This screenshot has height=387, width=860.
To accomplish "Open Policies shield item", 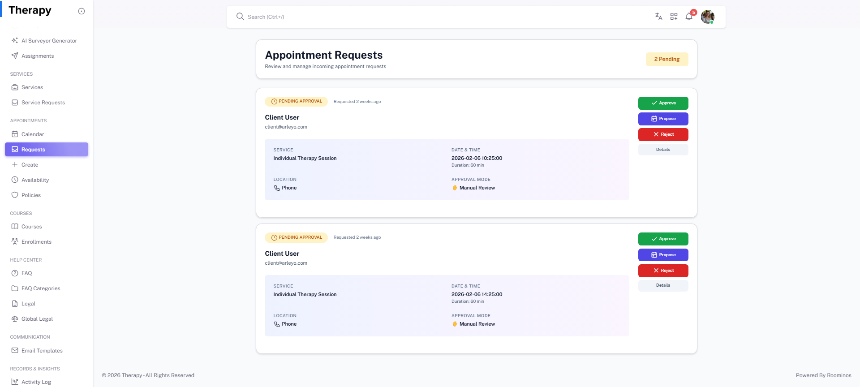I will (31, 195).
